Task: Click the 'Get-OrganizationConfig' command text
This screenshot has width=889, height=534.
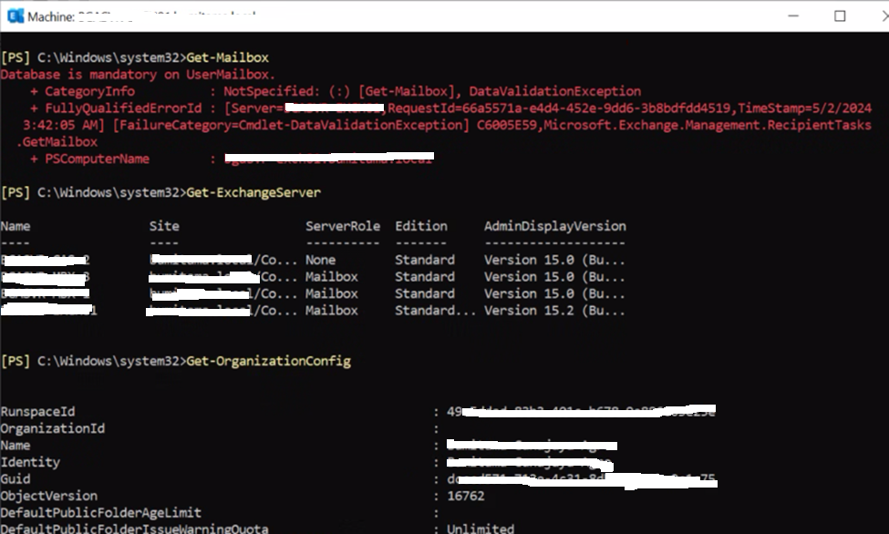Action: tap(268, 361)
